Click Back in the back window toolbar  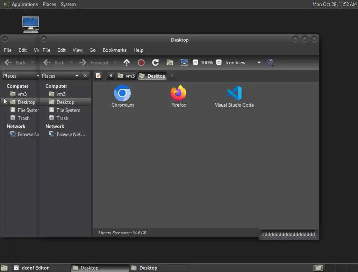pyautogui.click(x=15, y=62)
